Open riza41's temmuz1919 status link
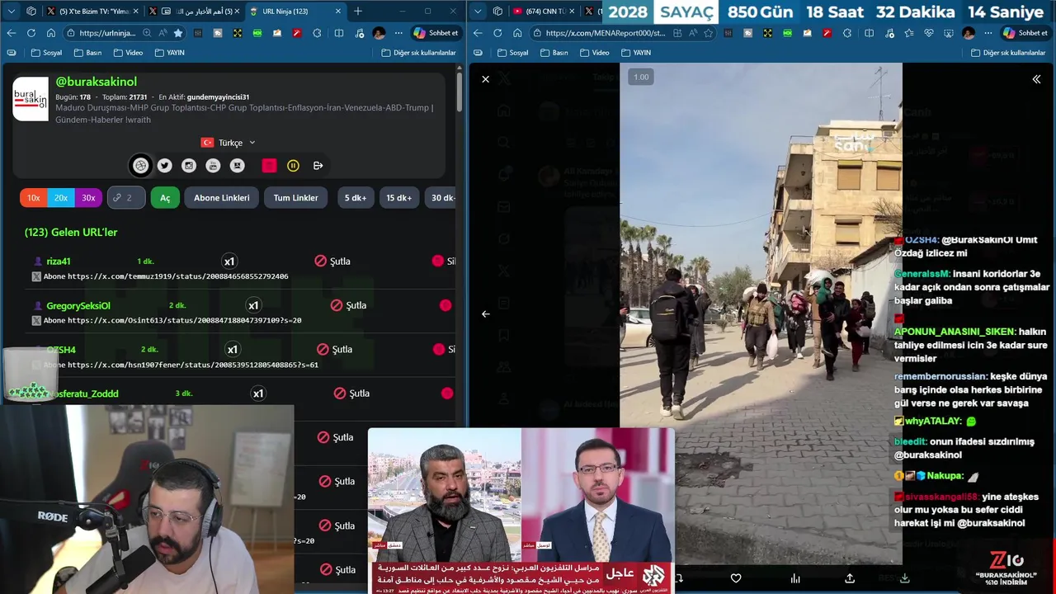This screenshot has width=1056, height=594. pyautogui.click(x=178, y=276)
